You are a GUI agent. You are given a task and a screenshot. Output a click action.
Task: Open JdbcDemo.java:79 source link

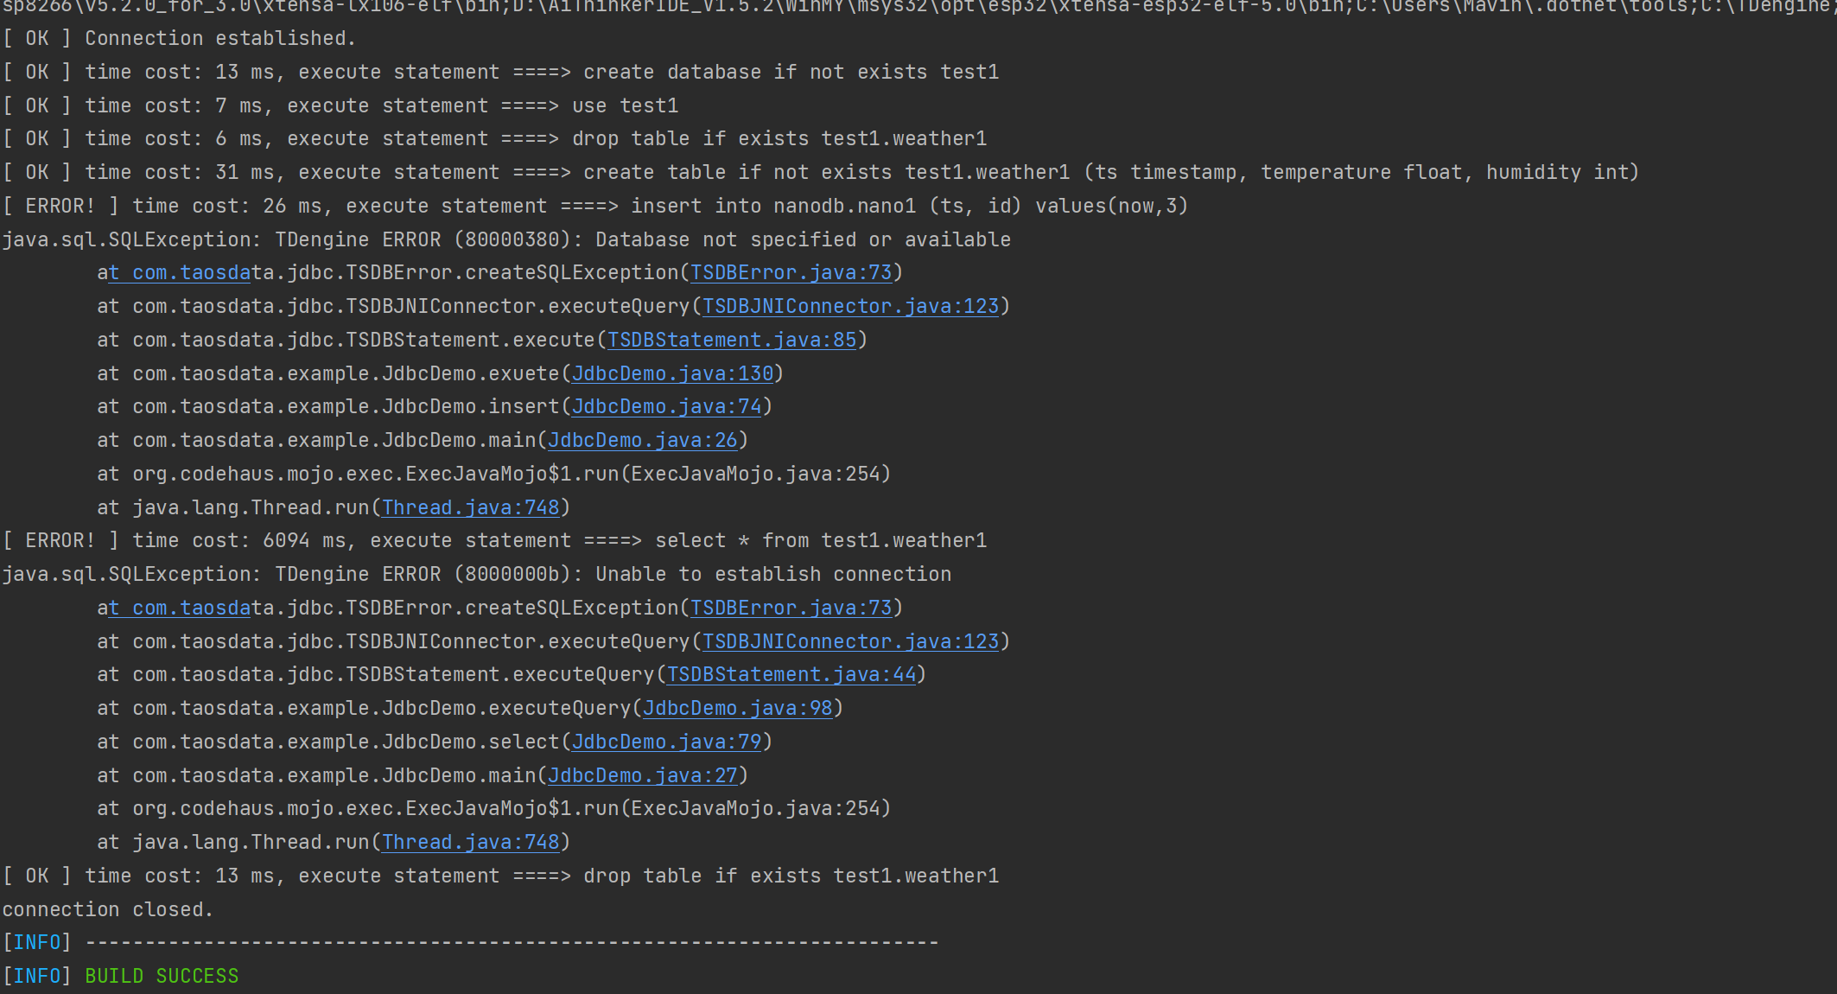(665, 742)
